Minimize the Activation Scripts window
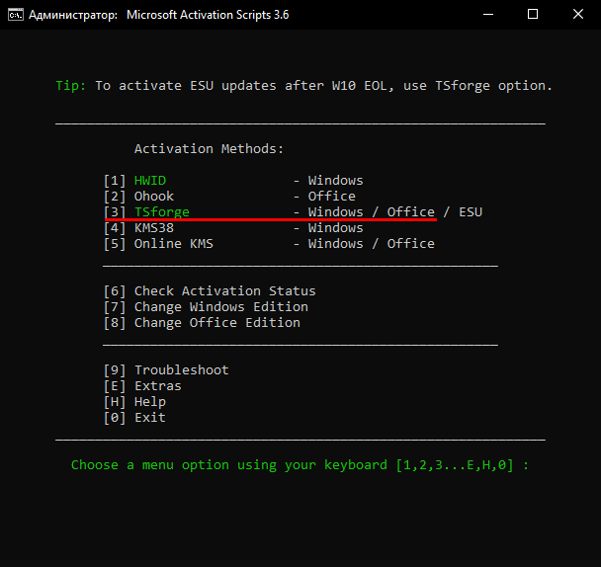The width and height of the screenshot is (601, 567). pyautogui.click(x=487, y=15)
